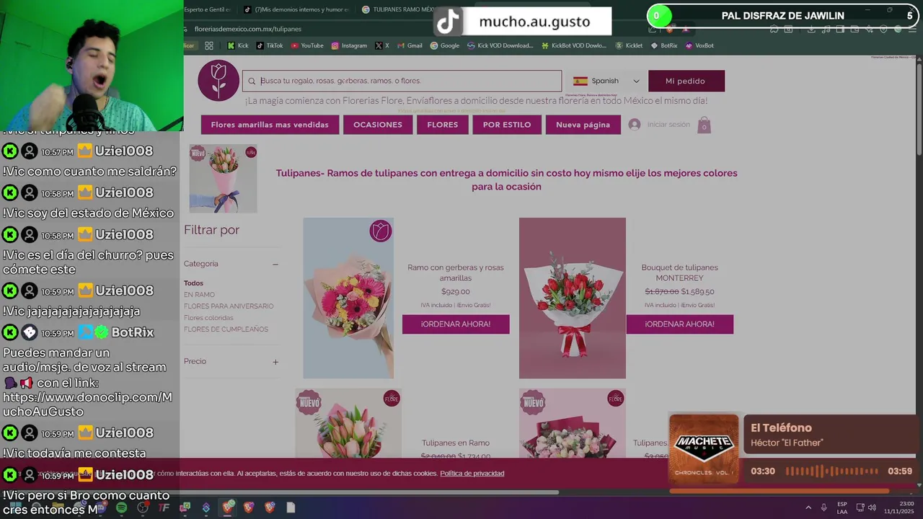The width and height of the screenshot is (923, 519).
Task: Open the Política de privacidad link
Action: click(x=472, y=474)
